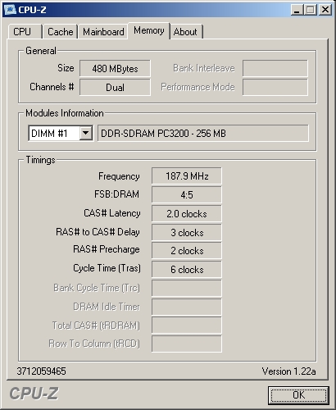
Task: Click the minimize window button
Action: 297,10
